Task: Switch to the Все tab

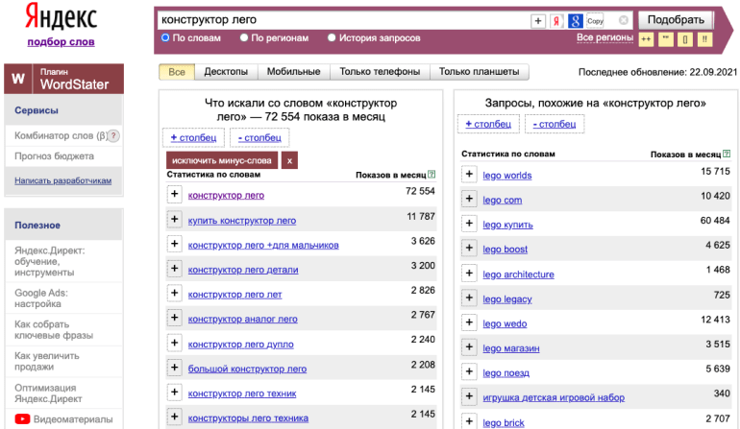Action: [177, 72]
